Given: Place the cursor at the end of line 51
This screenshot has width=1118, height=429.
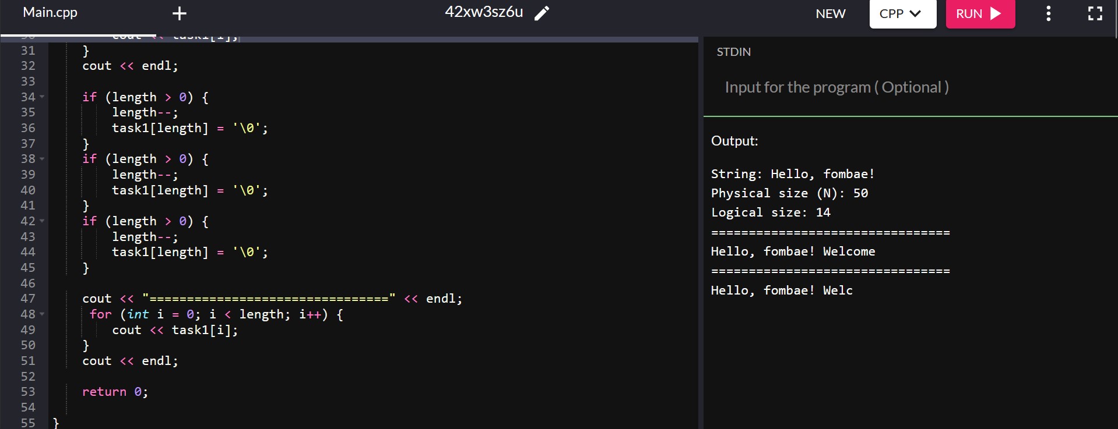Looking at the screenshot, I should tap(179, 361).
